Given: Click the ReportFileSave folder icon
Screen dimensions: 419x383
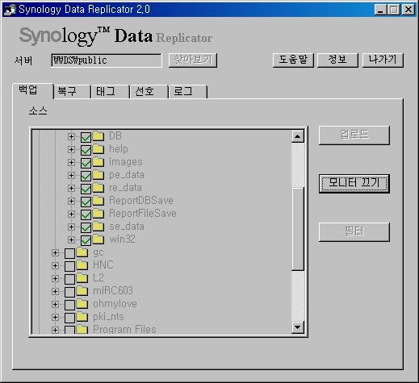Looking at the screenshot, I should [x=98, y=214].
